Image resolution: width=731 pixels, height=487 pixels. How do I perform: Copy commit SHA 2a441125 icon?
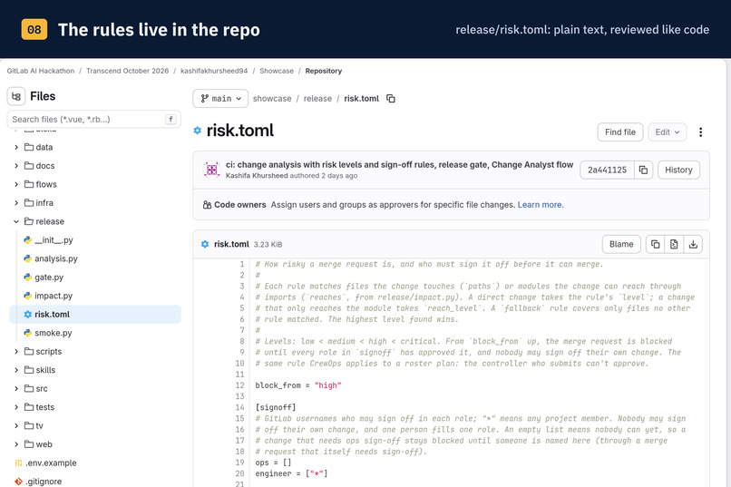coord(643,170)
